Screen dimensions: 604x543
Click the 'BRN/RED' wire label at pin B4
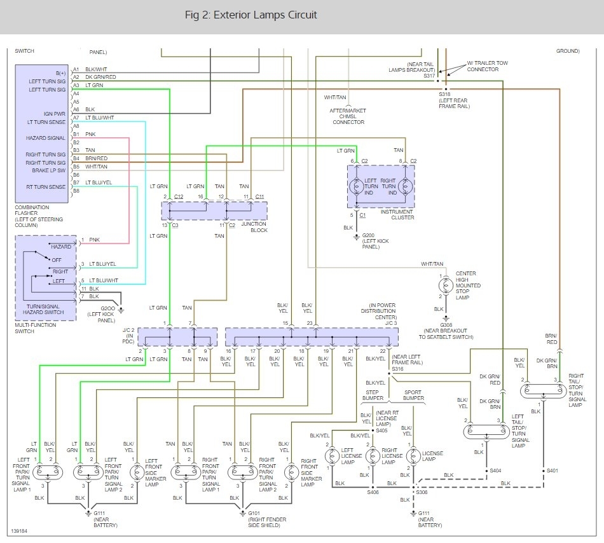click(x=96, y=158)
